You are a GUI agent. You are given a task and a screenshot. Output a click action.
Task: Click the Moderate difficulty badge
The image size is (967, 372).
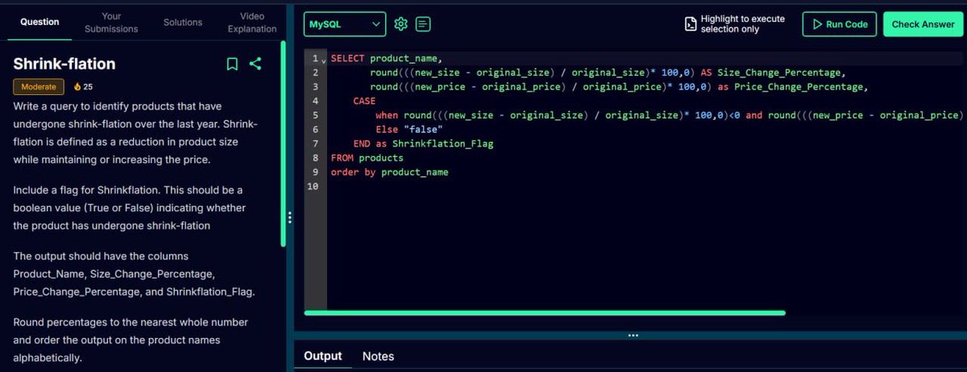point(39,87)
